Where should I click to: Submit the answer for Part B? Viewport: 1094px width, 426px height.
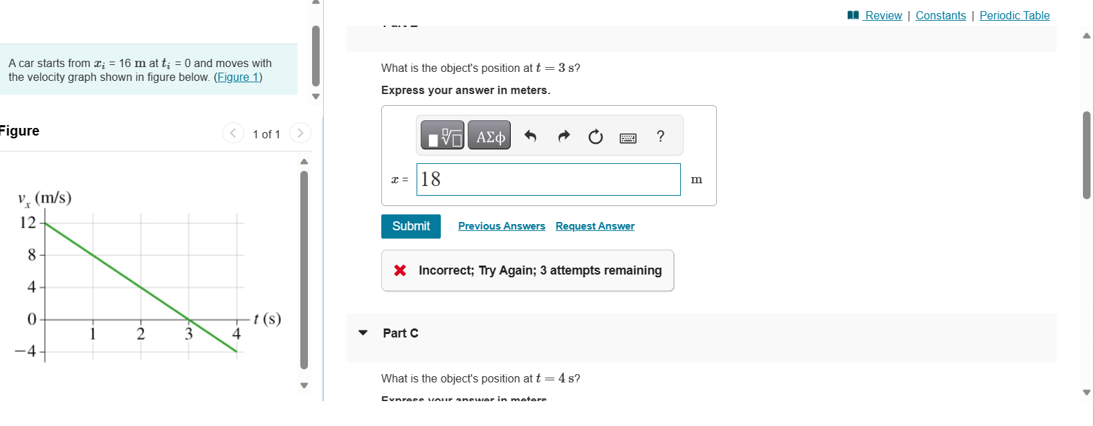coord(410,226)
